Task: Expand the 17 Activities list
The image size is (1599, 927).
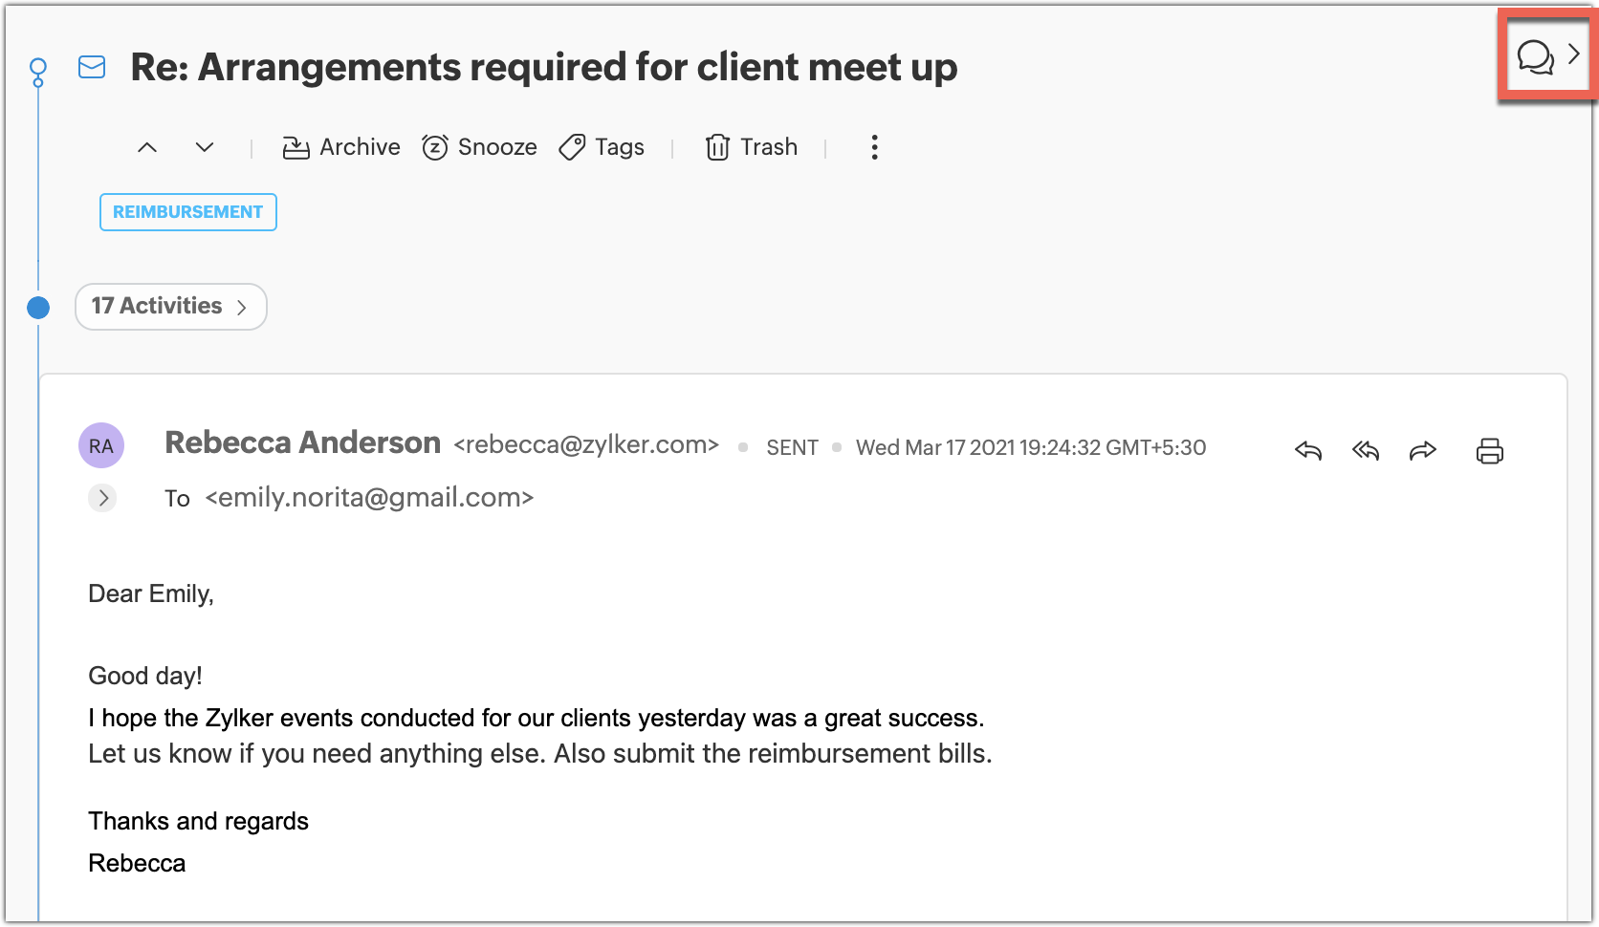Action: [170, 307]
